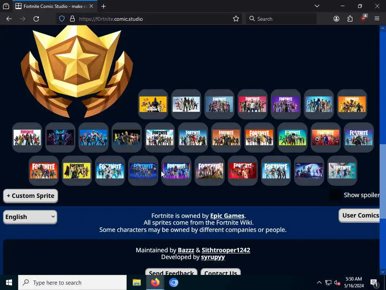Open the yellow Season 5 thumbnail
386x290 pixels.
153,104
